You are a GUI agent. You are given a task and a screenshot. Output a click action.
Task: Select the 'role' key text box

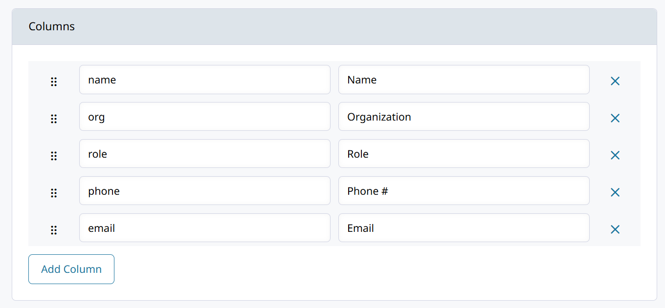pyautogui.click(x=205, y=154)
